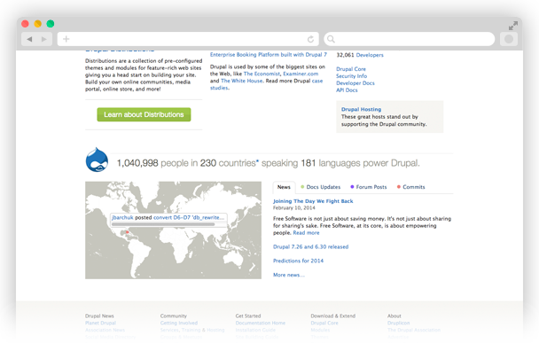Image resolution: width=539 pixels, height=343 pixels.
Task: Follow the More news link
Action: [x=289, y=275]
